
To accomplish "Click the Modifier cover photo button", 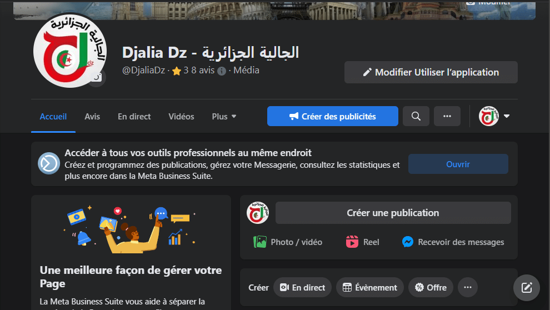I will [x=489, y=2].
